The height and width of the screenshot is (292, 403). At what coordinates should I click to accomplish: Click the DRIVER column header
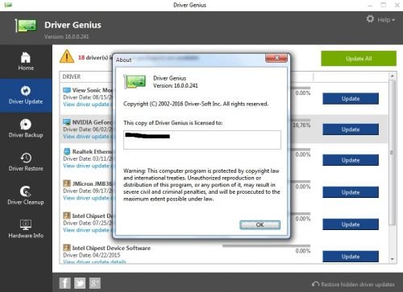(72, 76)
